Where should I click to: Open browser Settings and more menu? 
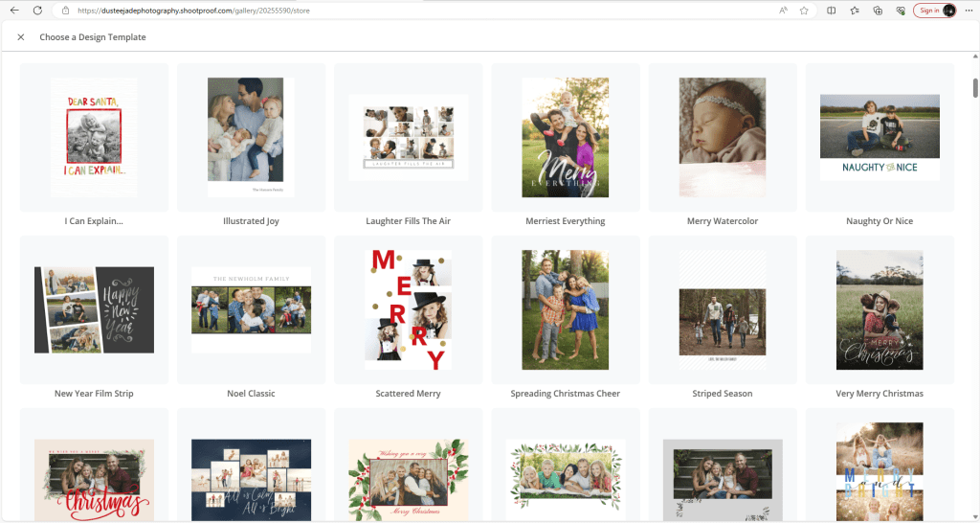(x=968, y=11)
